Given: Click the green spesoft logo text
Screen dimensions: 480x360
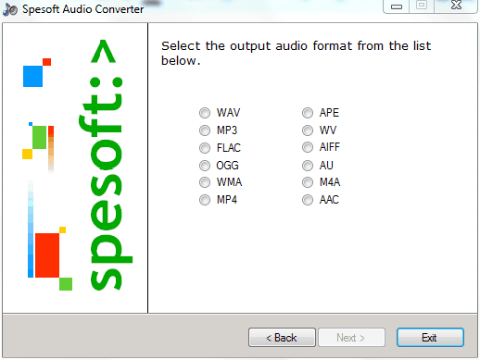Looking at the screenshot, I should [x=106, y=165].
